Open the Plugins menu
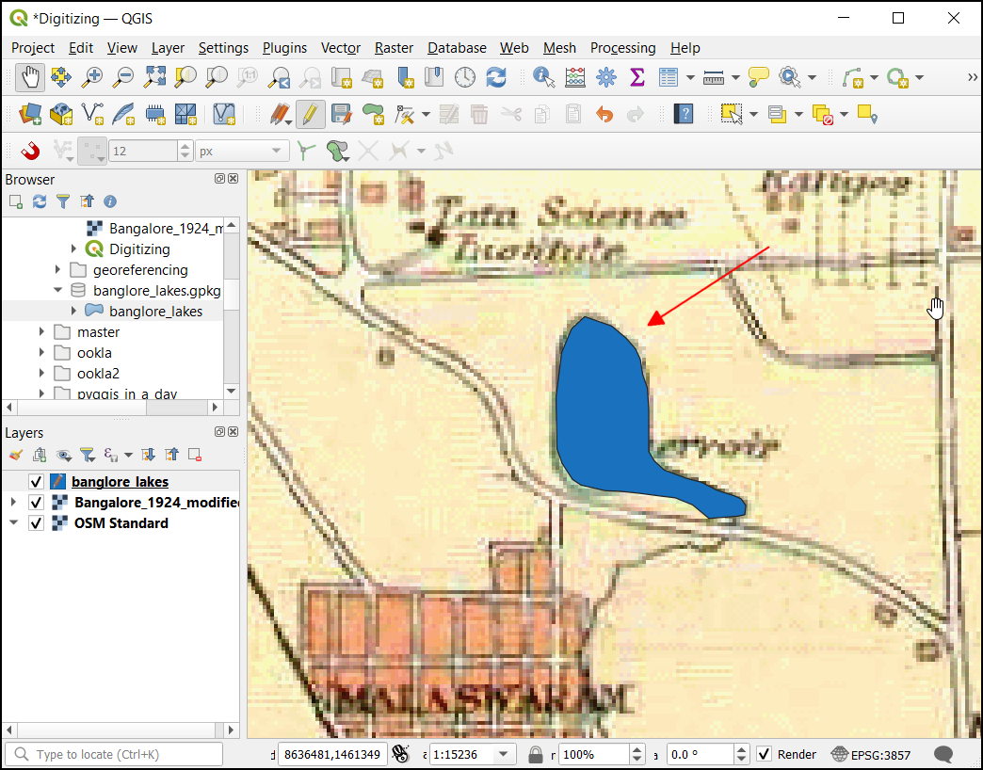This screenshot has height=770, width=983. 284,48
